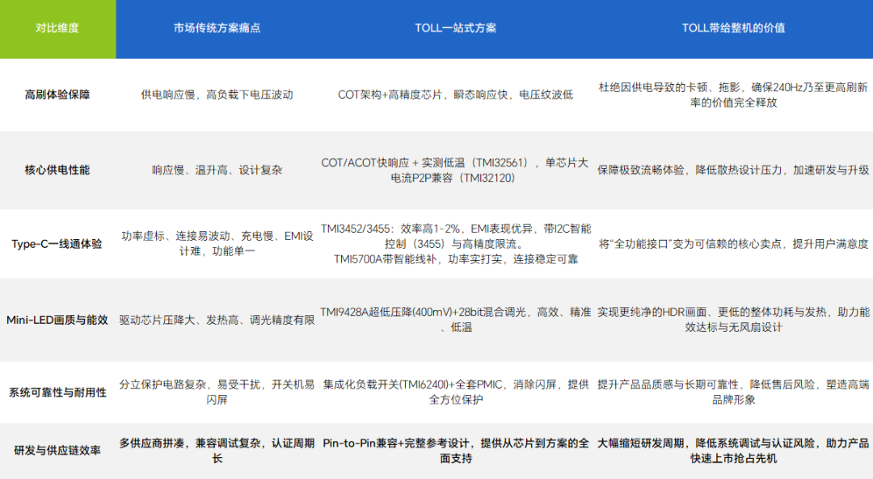The height and width of the screenshot is (479, 873).
Task: Select cell starting with 提升产品品质感与长期可靠性
Action: pyautogui.click(x=733, y=393)
